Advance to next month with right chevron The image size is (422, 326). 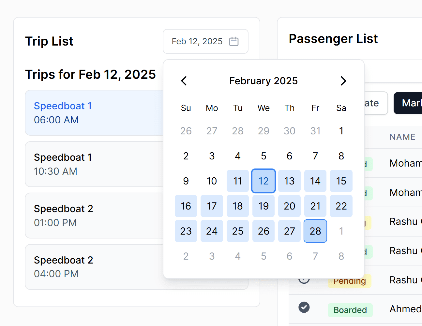(343, 81)
